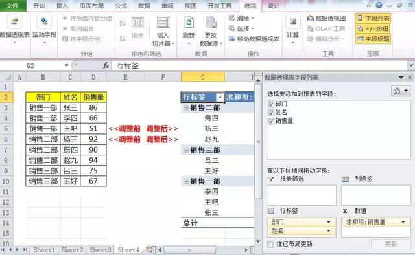The width and height of the screenshot is (415, 255).
Task: Open the 文件 File tab
Action: click(x=13, y=6)
